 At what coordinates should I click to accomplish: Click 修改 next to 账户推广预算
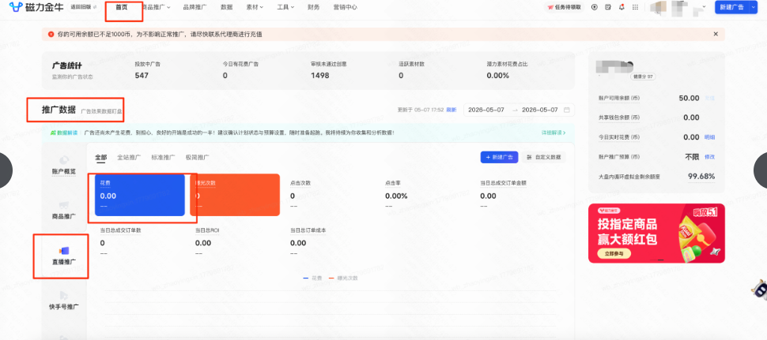click(709, 156)
